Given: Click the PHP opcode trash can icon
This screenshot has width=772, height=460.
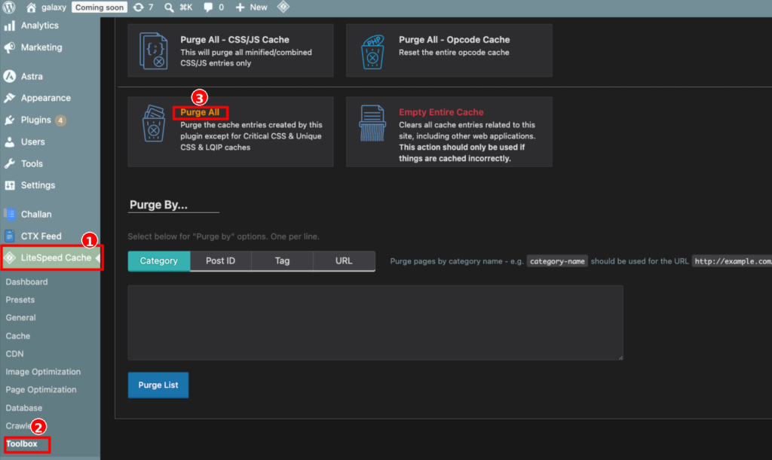Looking at the screenshot, I should 372,52.
